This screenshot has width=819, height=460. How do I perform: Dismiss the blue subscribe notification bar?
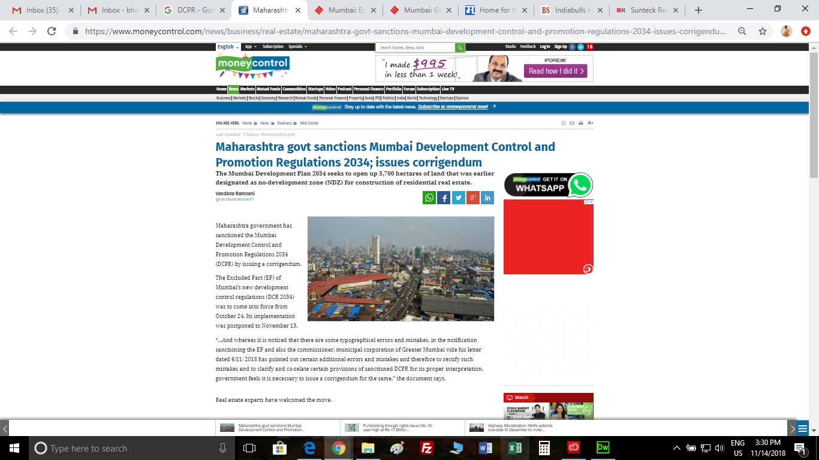[x=494, y=106]
